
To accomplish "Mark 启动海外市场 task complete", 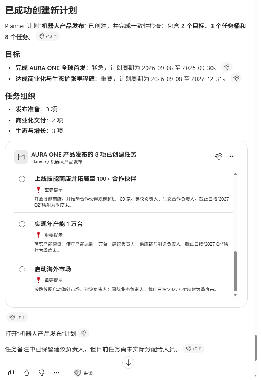I will 22,269.
